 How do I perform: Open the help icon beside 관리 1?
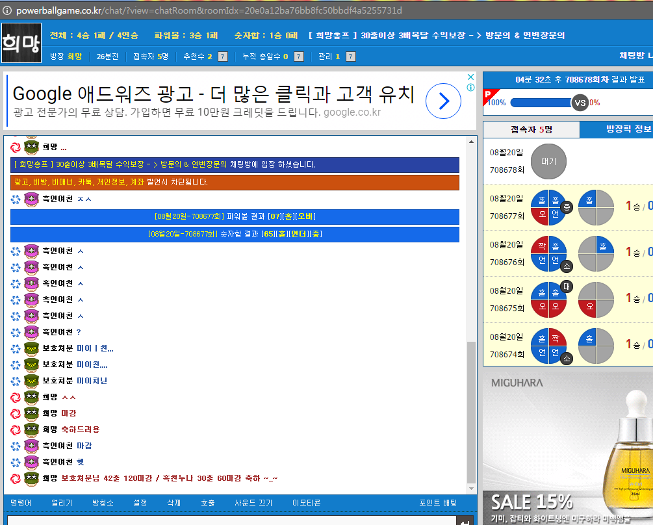point(351,57)
